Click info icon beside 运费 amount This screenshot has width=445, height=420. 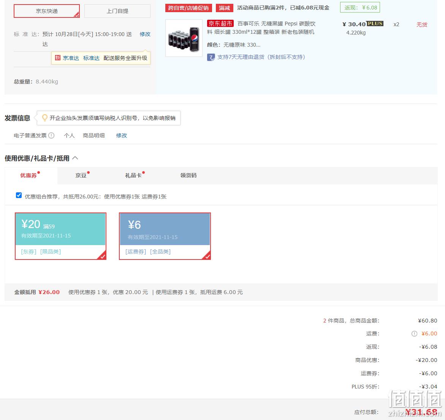(414, 334)
